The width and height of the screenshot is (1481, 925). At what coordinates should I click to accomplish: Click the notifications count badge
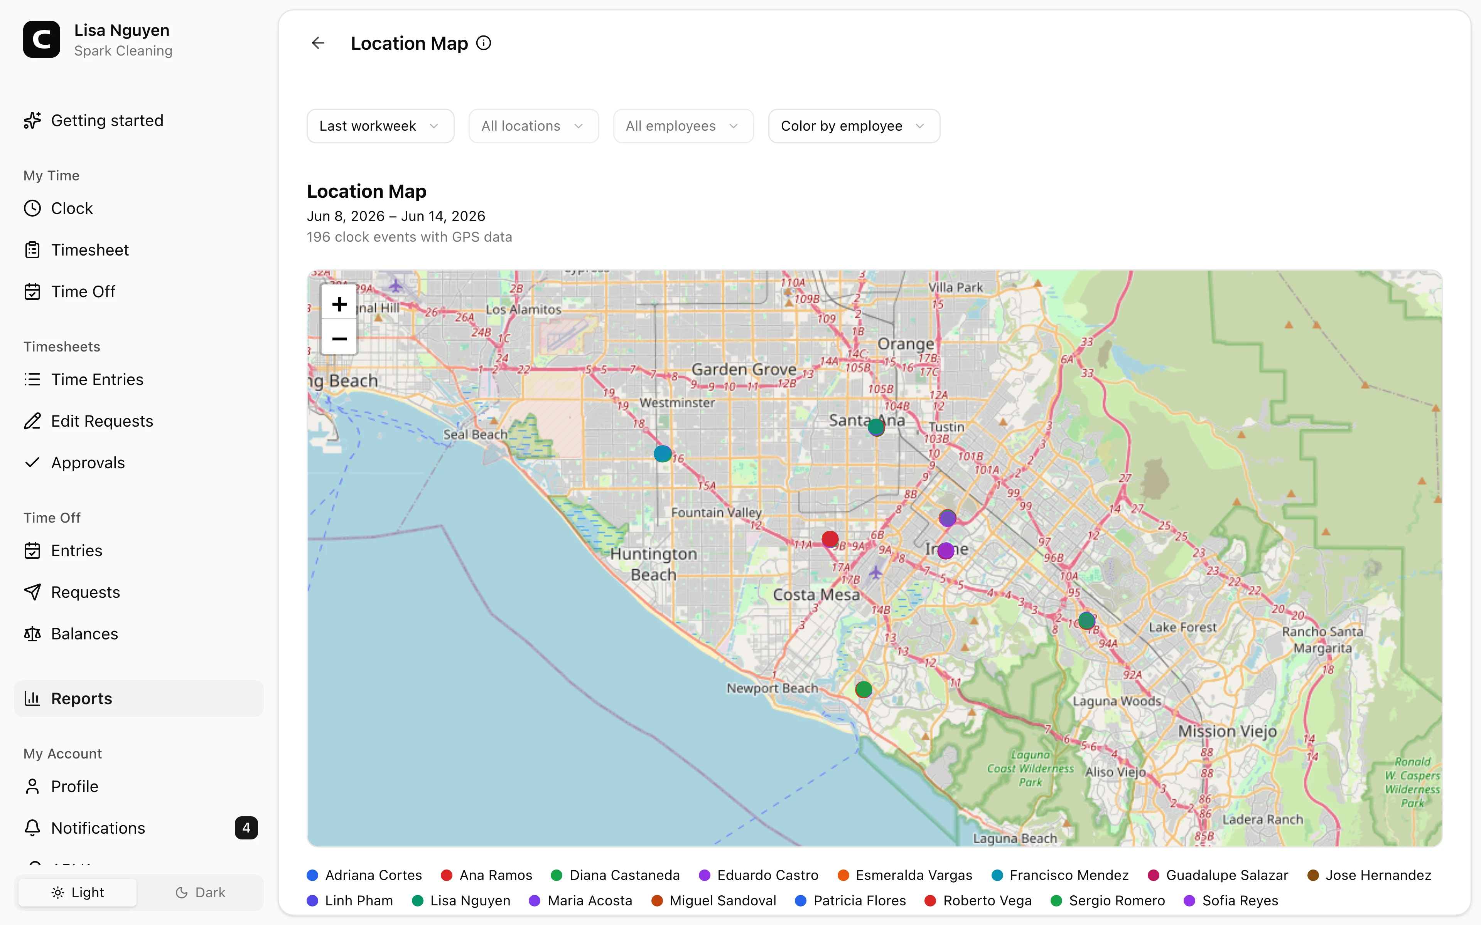point(246,828)
